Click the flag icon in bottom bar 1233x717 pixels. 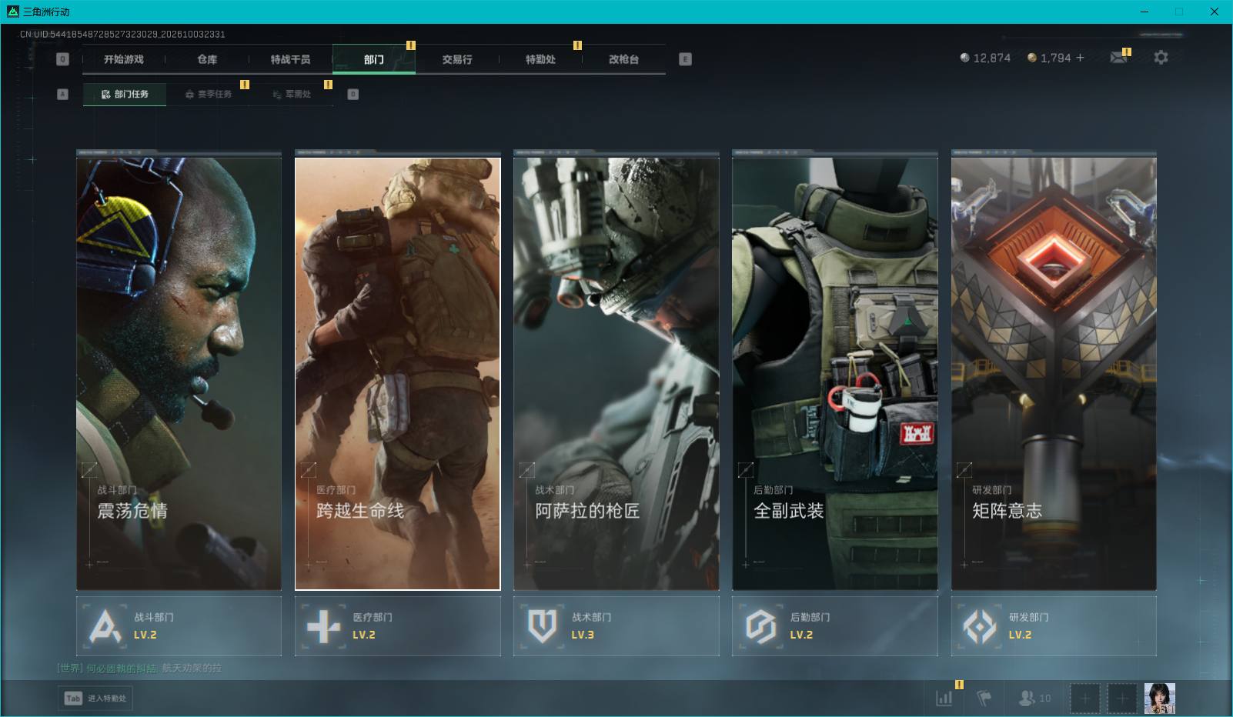984,699
